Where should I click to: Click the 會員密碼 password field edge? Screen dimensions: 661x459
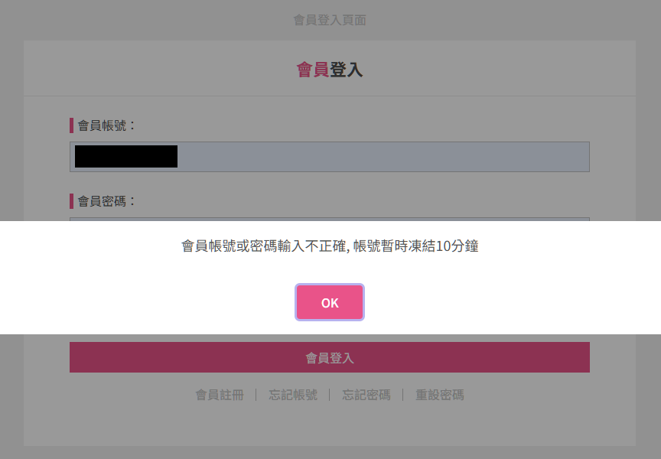point(329,219)
